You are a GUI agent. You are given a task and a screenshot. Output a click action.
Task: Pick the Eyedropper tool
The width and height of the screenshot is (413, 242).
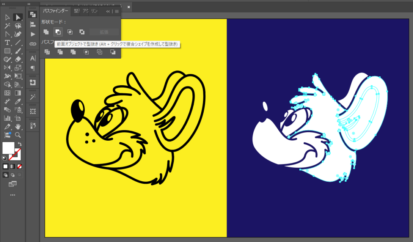(18, 101)
